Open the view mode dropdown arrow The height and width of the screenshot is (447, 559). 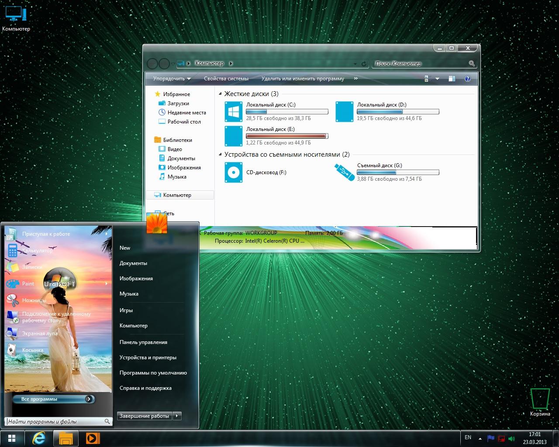437,79
